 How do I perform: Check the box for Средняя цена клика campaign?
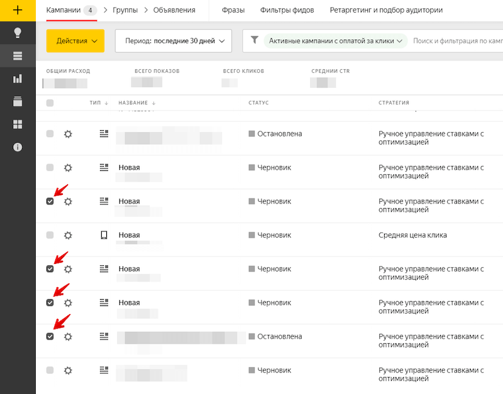[x=50, y=235]
